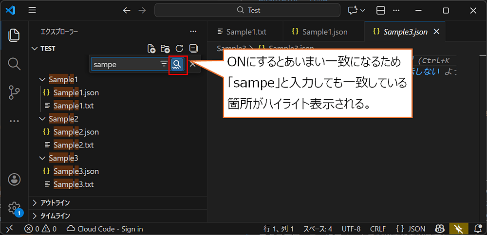Open the Copilot status icon
Viewport: 487px width, 235px height.
click(439, 229)
